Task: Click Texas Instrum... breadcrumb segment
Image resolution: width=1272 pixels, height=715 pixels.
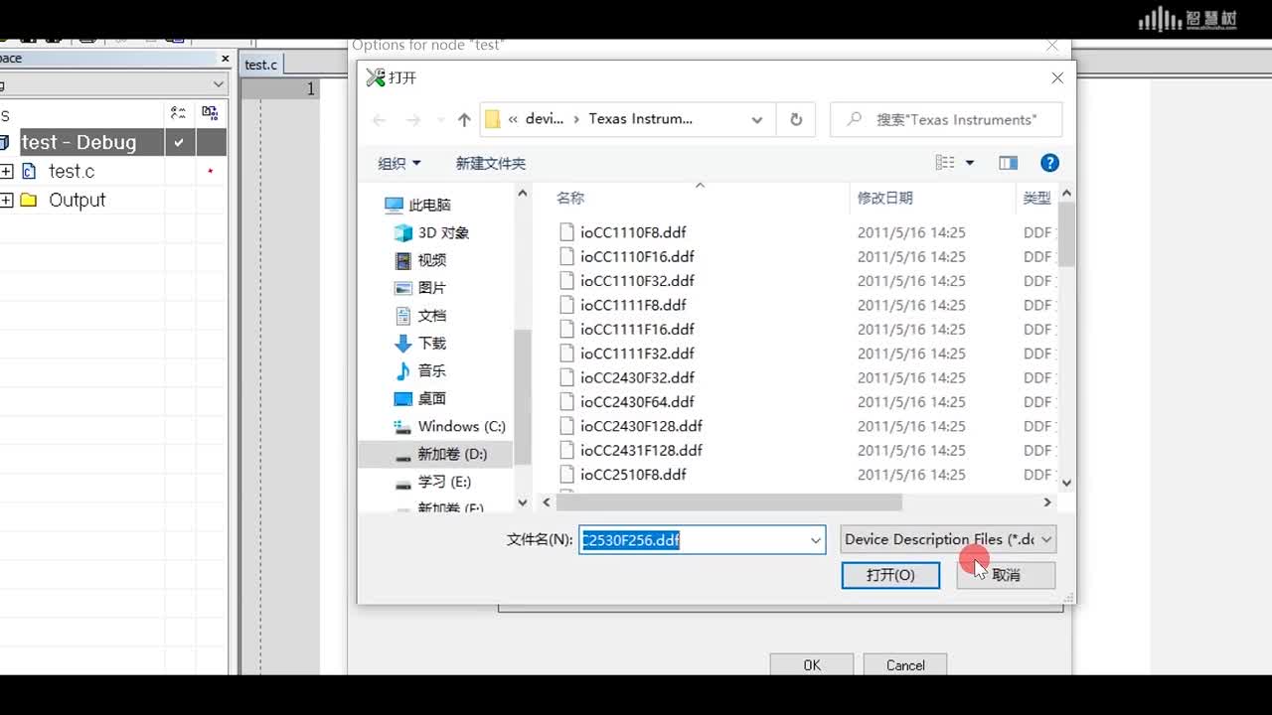Action: (641, 119)
